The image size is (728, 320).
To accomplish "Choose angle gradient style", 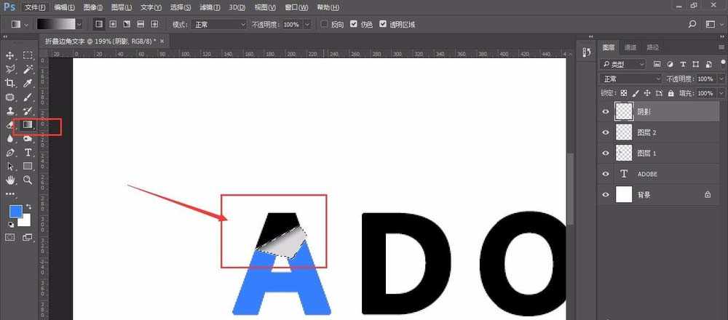I will click(126, 24).
